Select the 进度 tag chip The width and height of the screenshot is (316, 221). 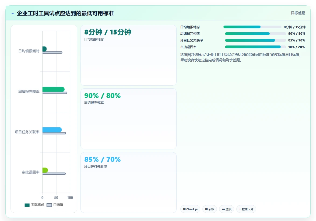click(x=227, y=209)
